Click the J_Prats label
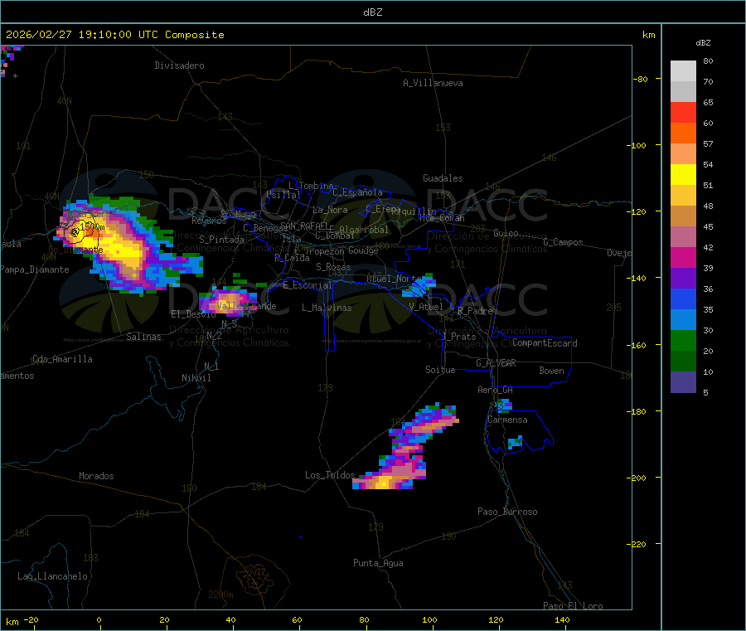The image size is (746, 631). coord(458,336)
